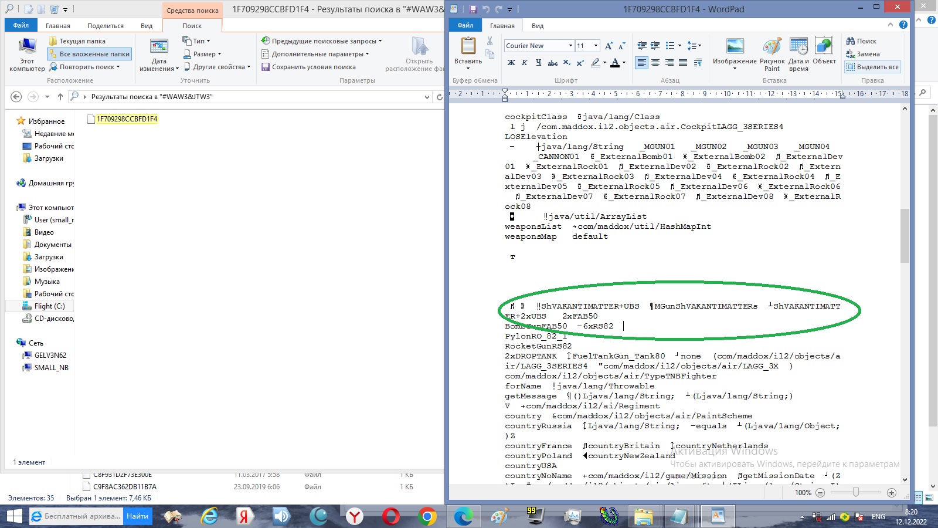Image resolution: width=938 pixels, height=528 pixels.
Task: Center-align text in WordPad
Action: click(655, 62)
